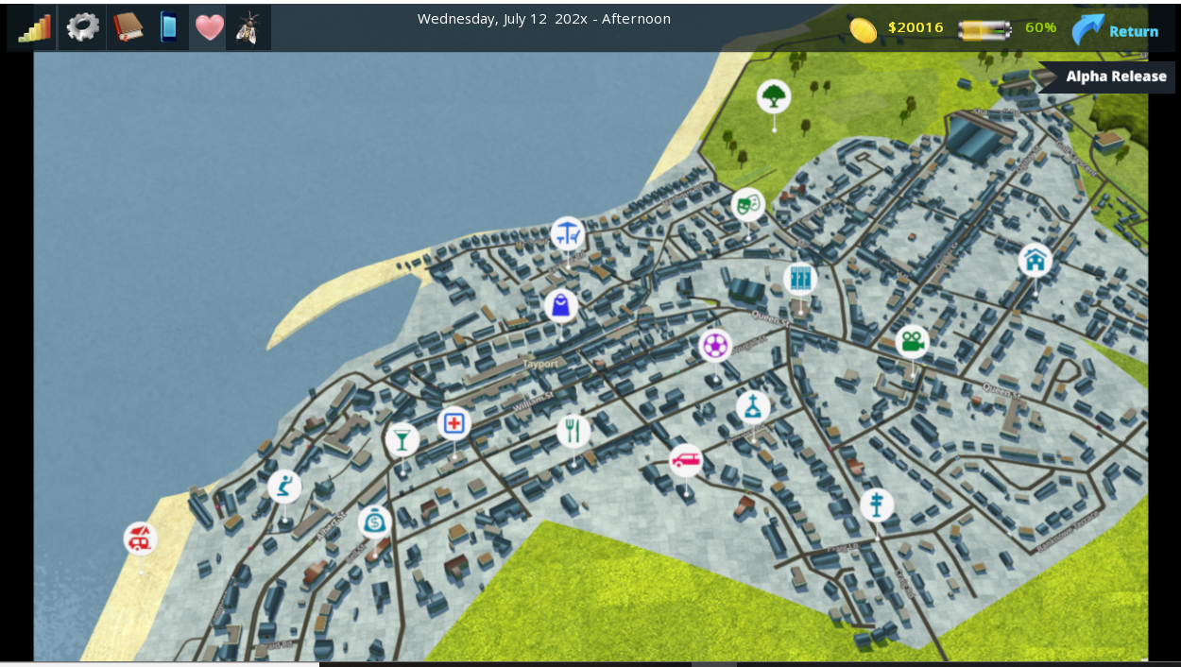Viewport: 1181px width, 667px height.
Task: Open the stats bar-chart icon
Action: coord(35,27)
